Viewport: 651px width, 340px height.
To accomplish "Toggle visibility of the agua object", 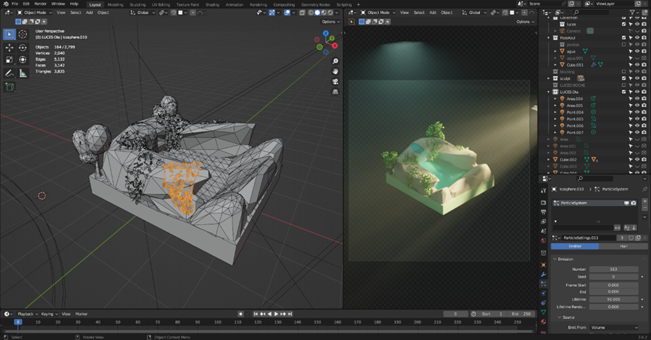I will pyautogui.click(x=637, y=51).
